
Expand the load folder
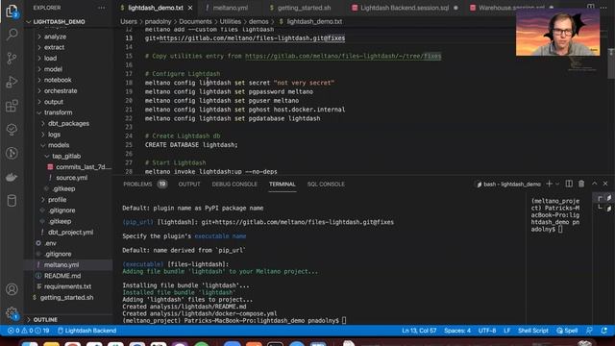[50, 58]
